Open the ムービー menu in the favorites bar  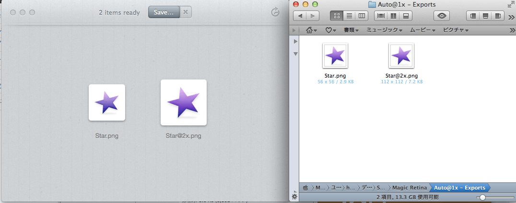(x=422, y=30)
